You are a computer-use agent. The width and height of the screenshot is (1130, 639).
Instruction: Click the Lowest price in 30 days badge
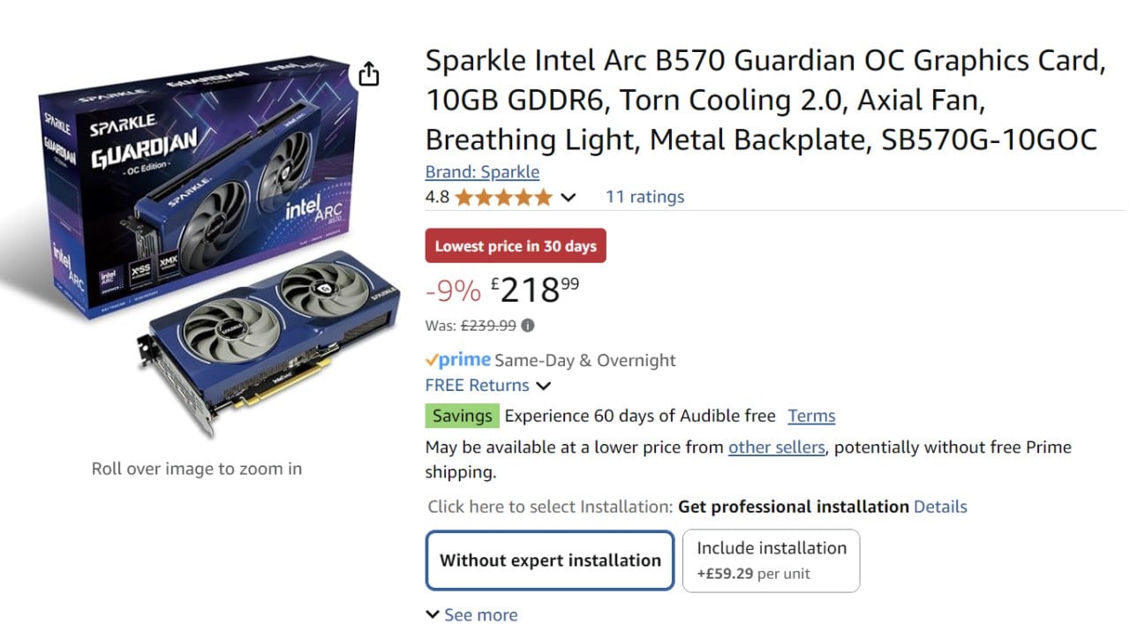coord(516,246)
